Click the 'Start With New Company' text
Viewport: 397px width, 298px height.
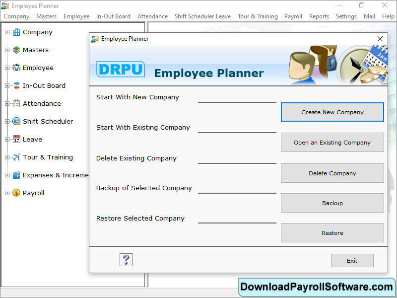coord(137,97)
